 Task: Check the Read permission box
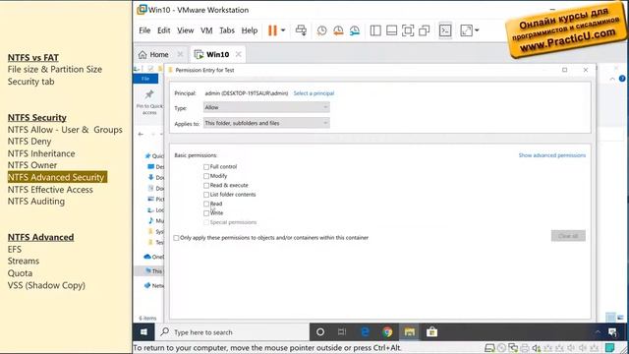coord(206,204)
